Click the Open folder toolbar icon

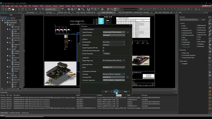click(x=6, y=9)
